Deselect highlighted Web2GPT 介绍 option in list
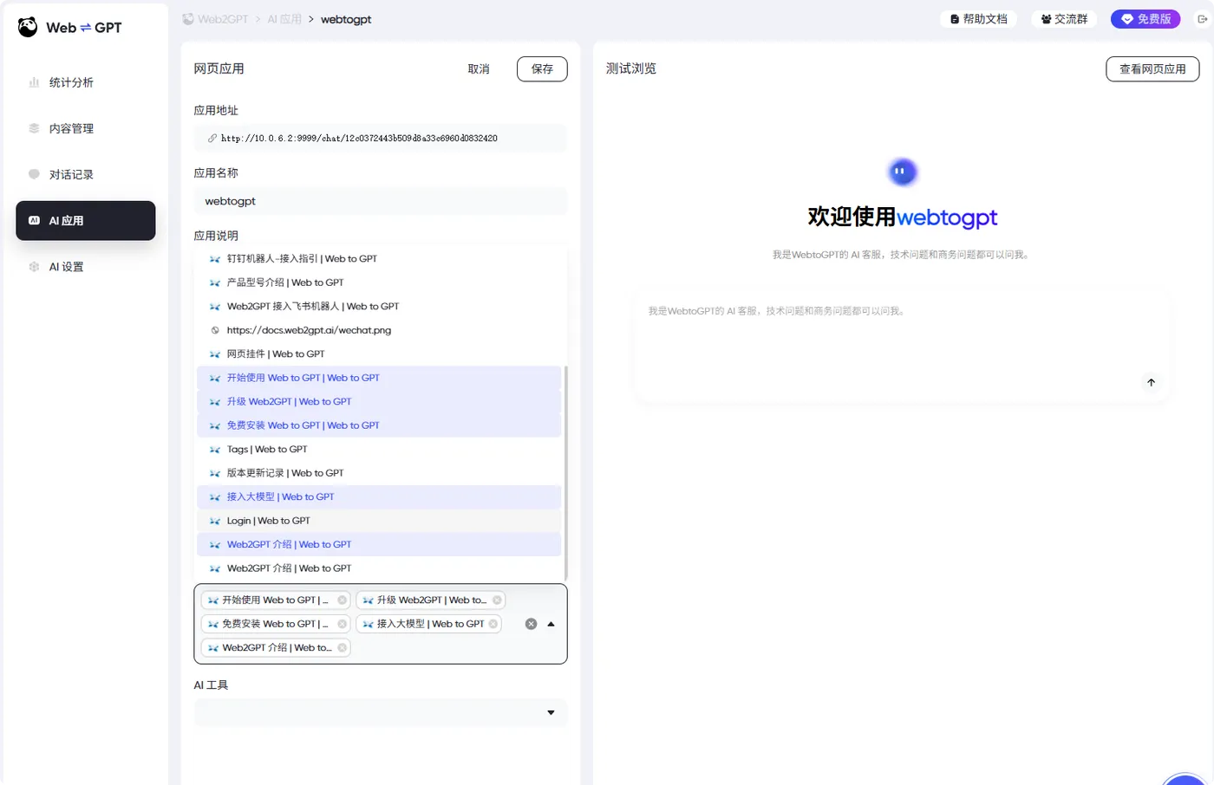1214x785 pixels. (379, 544)
